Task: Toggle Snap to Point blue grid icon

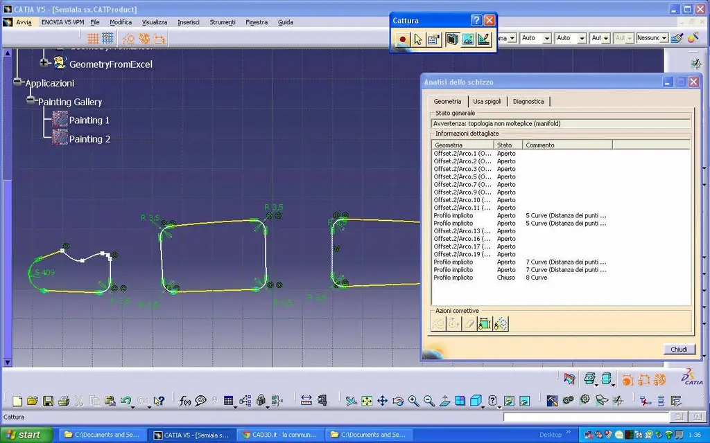Action: (107, 37)
